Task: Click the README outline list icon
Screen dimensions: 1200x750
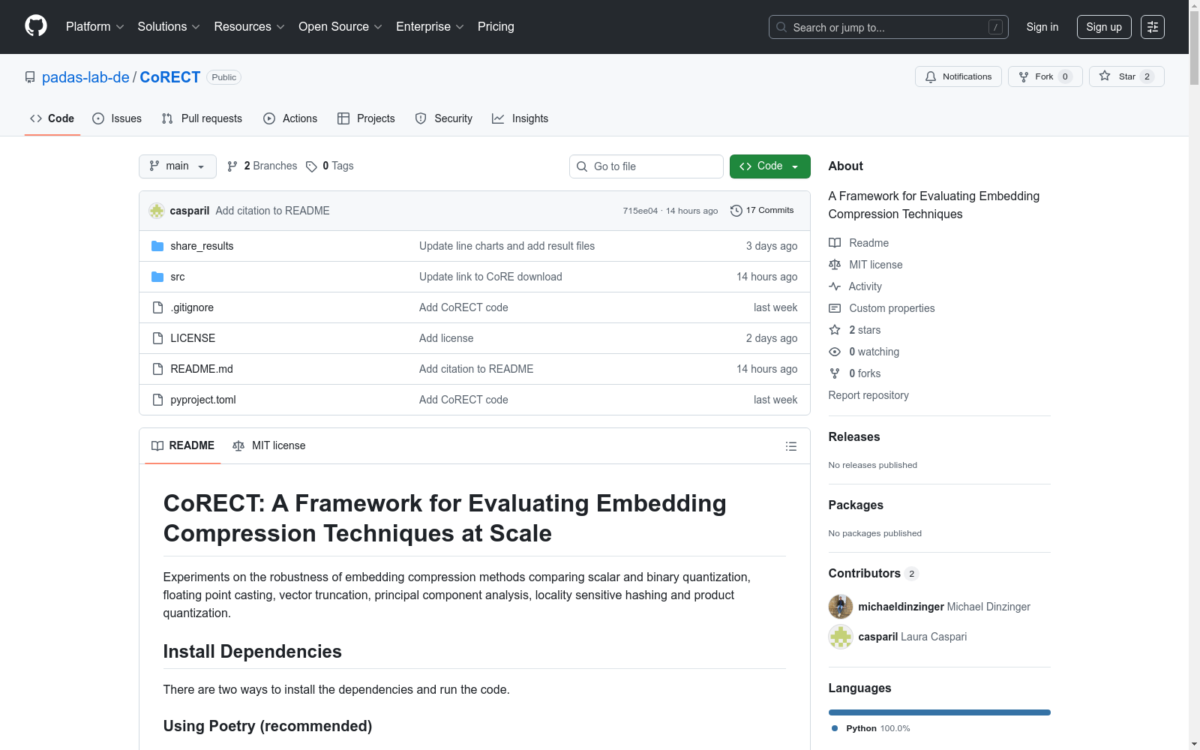Action: (x=790, y=446)
